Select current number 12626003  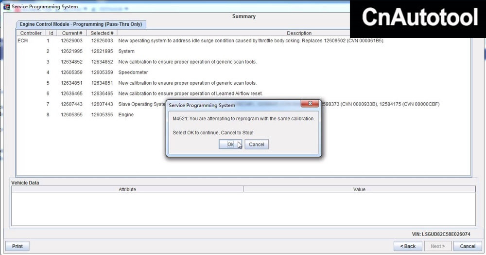point(71,41)
